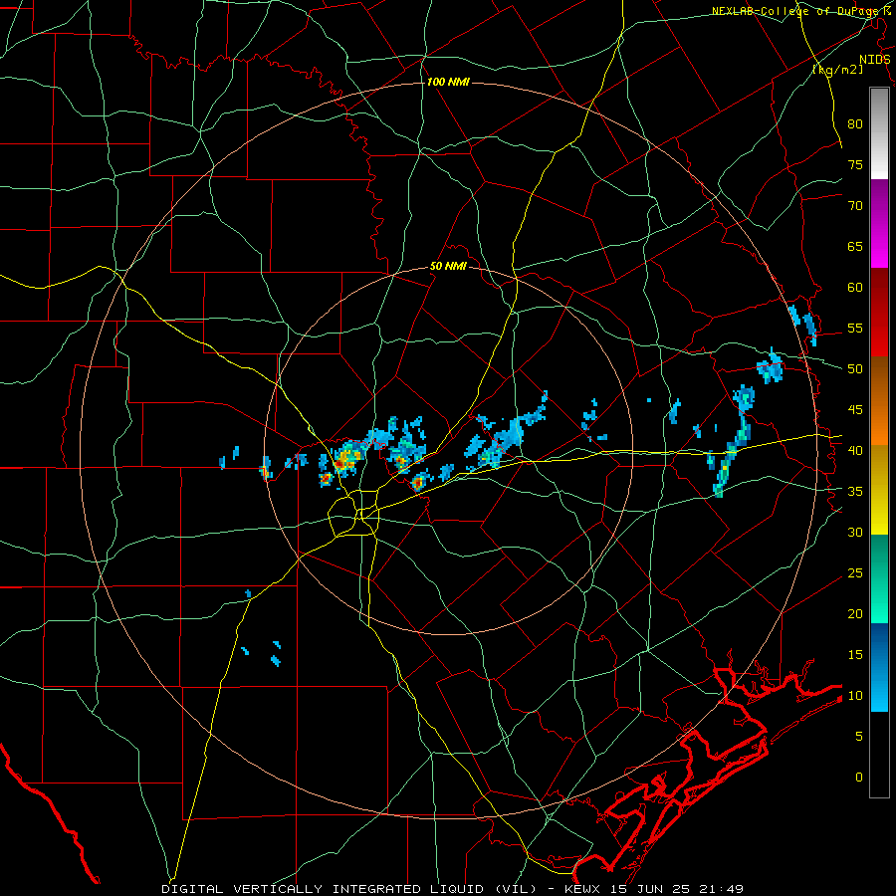Click the purple-magenta segment of the color scale
The image size is (896, 896).
(879, 223)
